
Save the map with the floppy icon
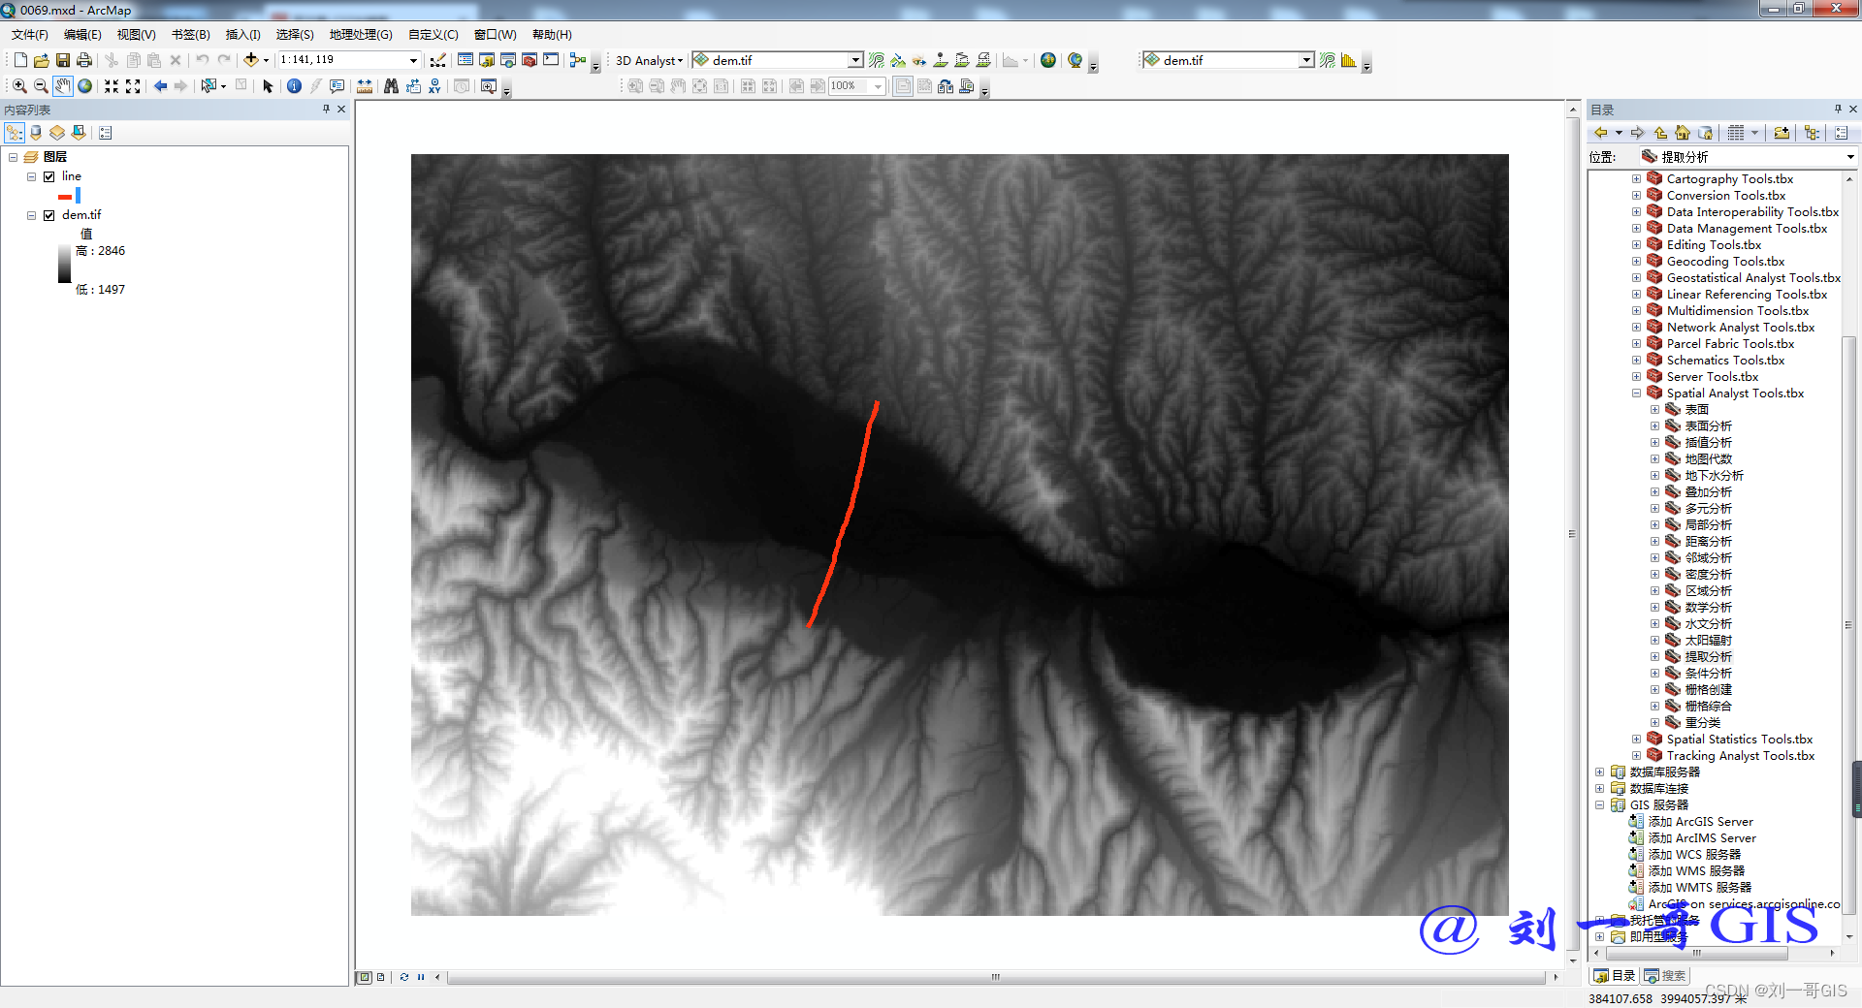(62, 60)
